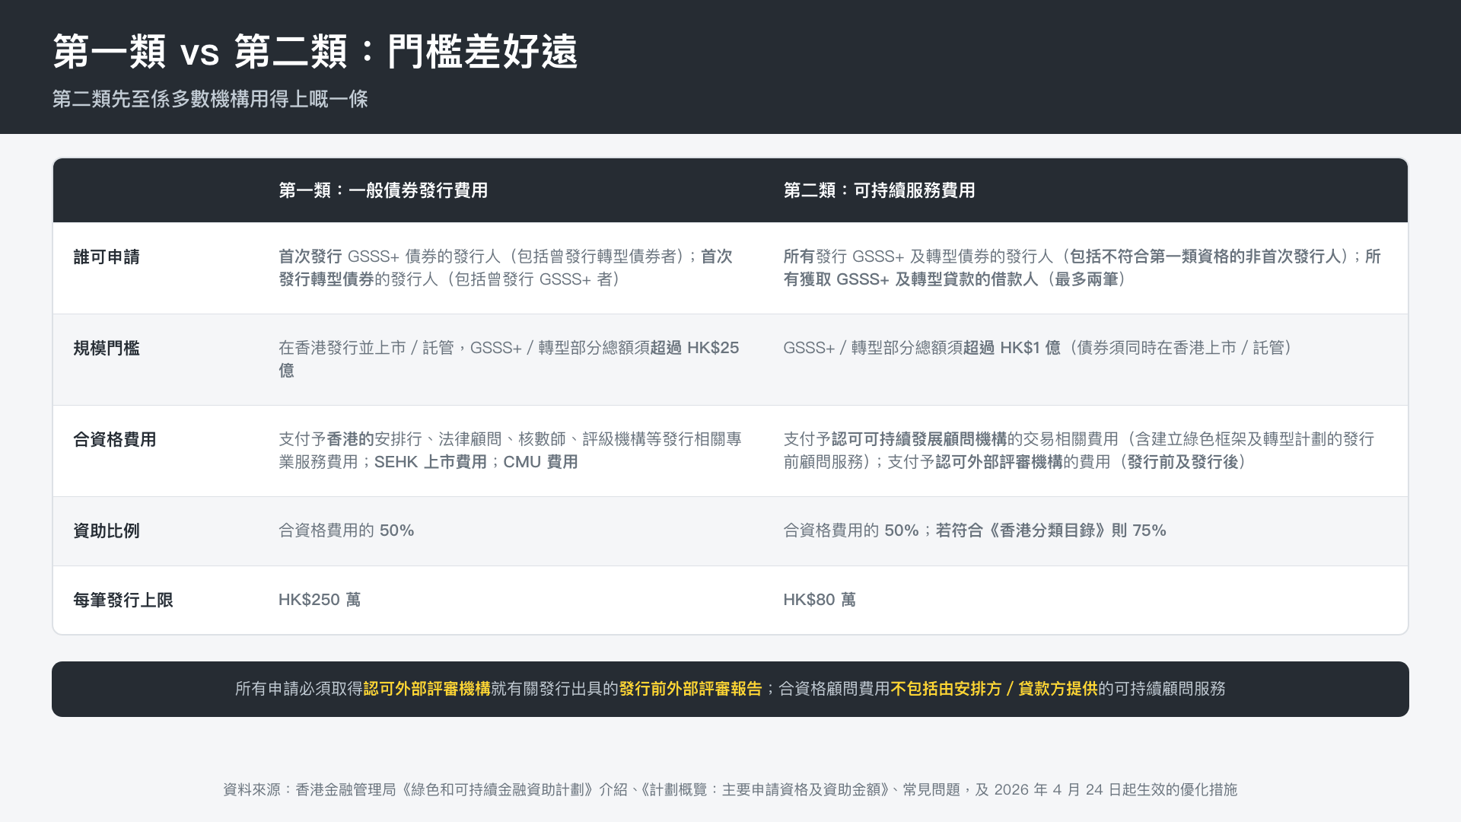Screen dimensions: 1461x822
Task: Select the cell beginning 首次發行 GSSS+ 債券的發行人
Action: (510, 268)
